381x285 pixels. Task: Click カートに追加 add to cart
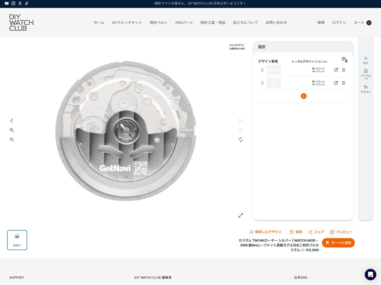(x=338, y=243)
